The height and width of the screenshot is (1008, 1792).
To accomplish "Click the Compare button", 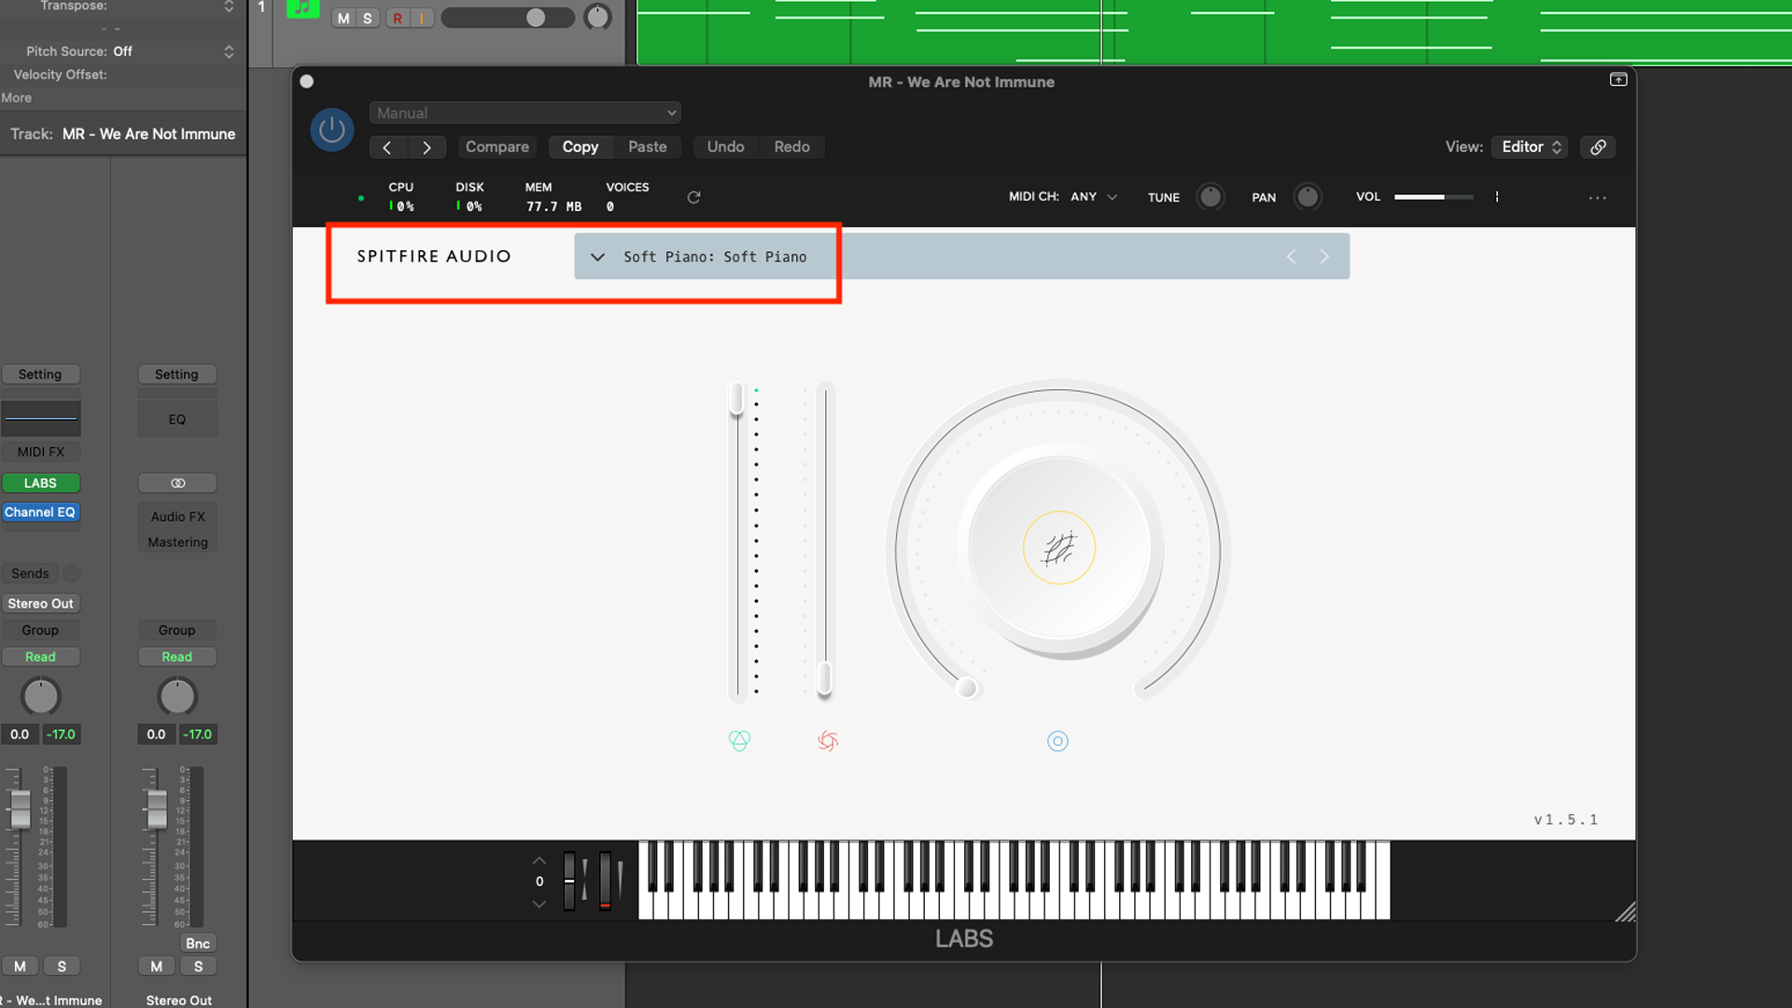I will point(497,147).
